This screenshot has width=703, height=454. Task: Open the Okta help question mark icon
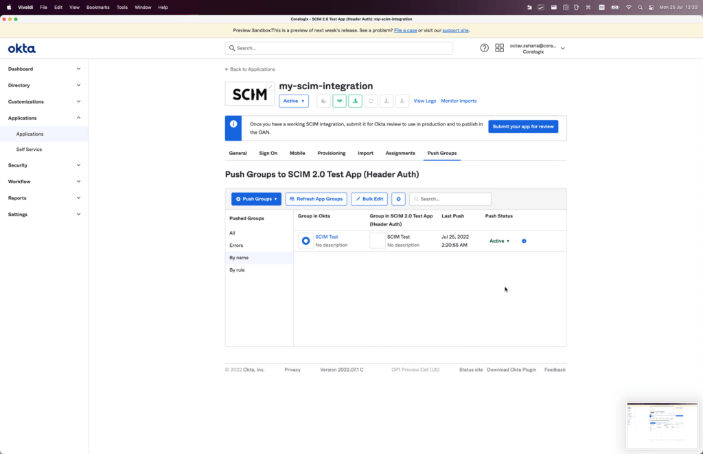click(484, 48)
